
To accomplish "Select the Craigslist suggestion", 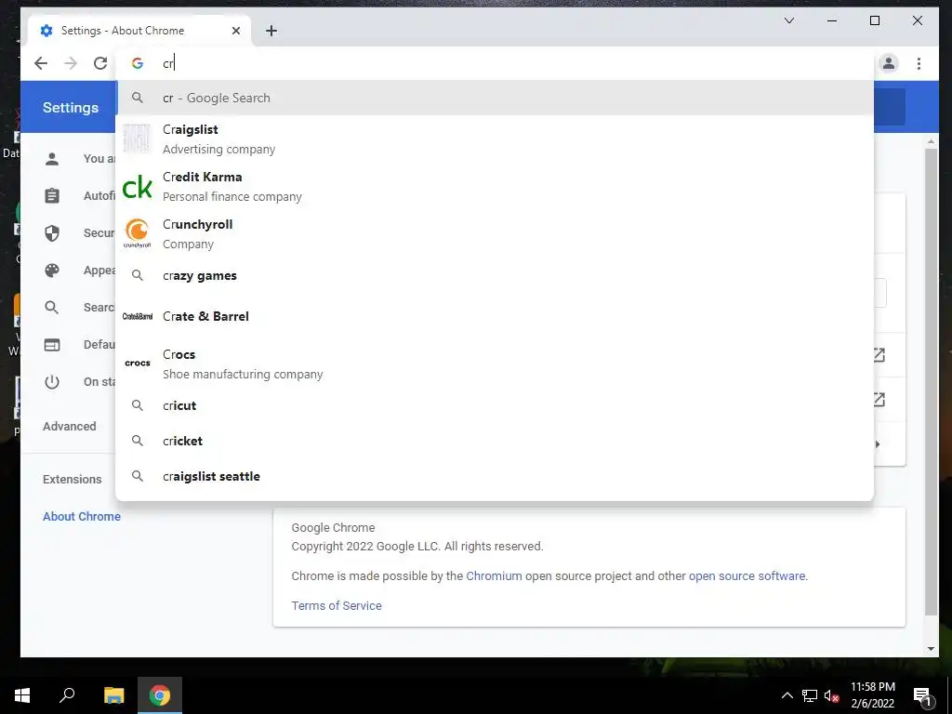I will [495, 139].
